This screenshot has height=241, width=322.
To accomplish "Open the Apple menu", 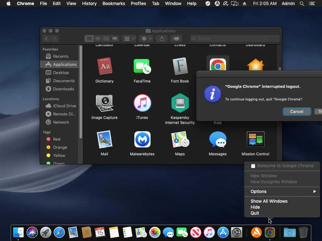I will 8,3.
